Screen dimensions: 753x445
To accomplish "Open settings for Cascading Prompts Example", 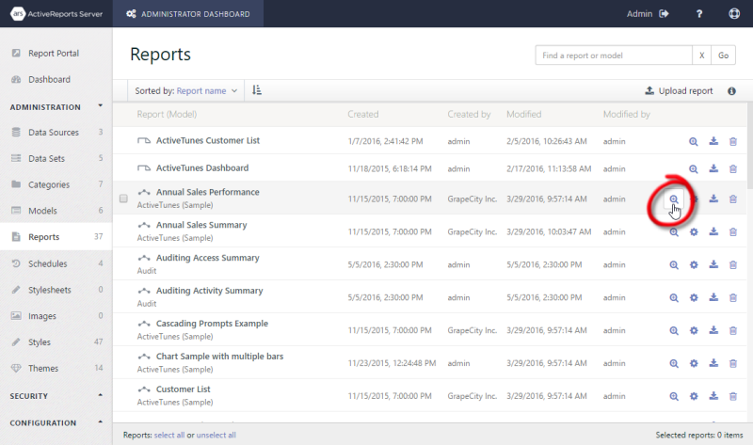I will pyautogui.click(x=694, y=331).
